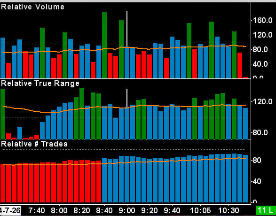The height and width of the screenshot is (216, 276).
Task: Click the divider between Volume and True Range panels
Action: (x=126, y=79)
